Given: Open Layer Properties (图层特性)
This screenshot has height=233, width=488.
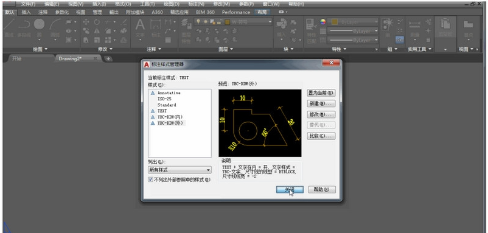Looking at the screenshot, I should pyautogui.click(x=186, y=30).
